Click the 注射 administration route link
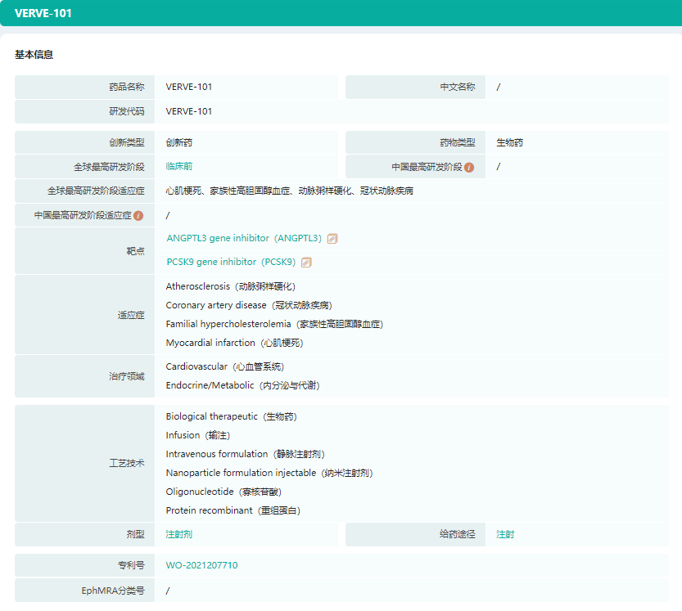682x611 pixels. pos(505,534)
